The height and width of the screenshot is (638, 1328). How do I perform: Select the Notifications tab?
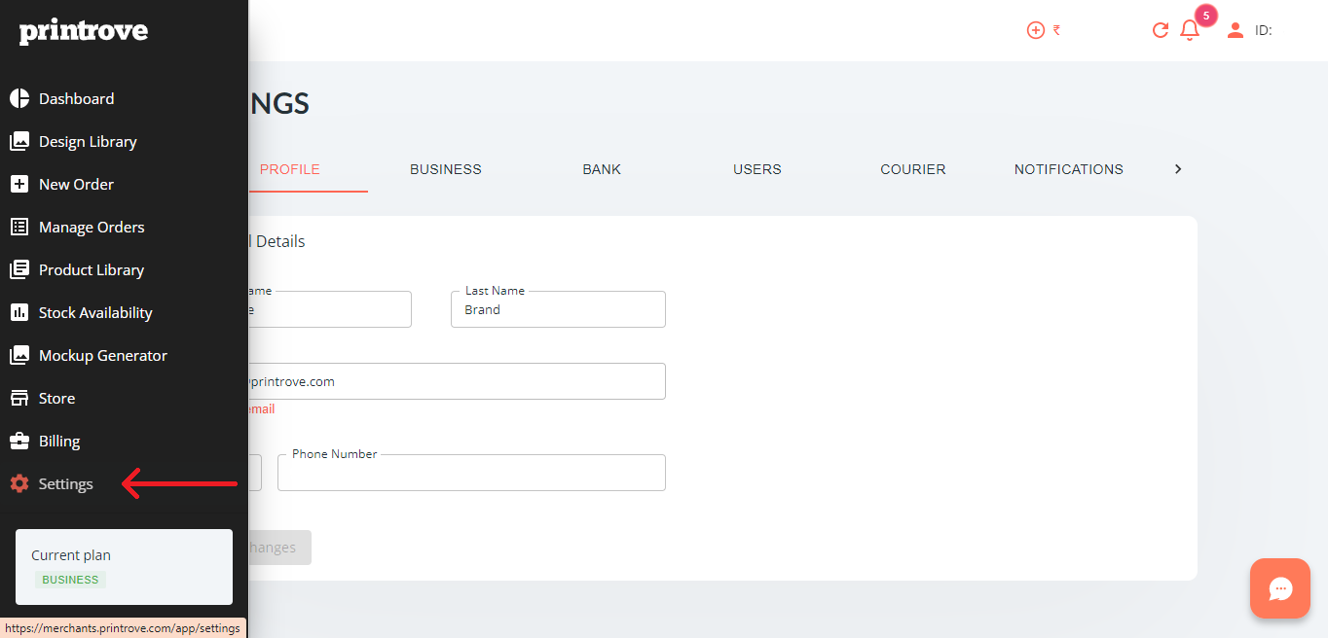tap(1069, 169)
